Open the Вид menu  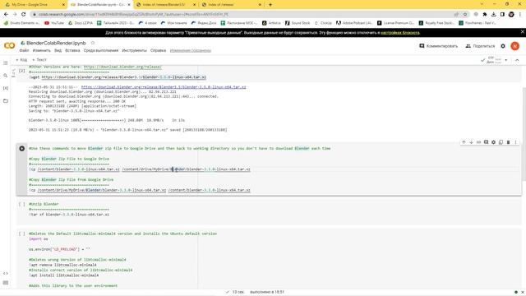[58, 50]
